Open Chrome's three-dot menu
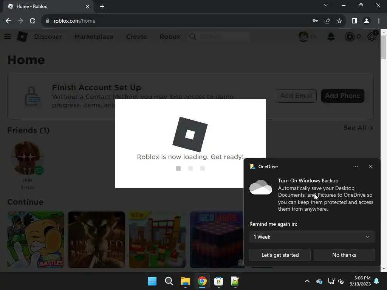 pyautogui.click(x=379, y=21)
